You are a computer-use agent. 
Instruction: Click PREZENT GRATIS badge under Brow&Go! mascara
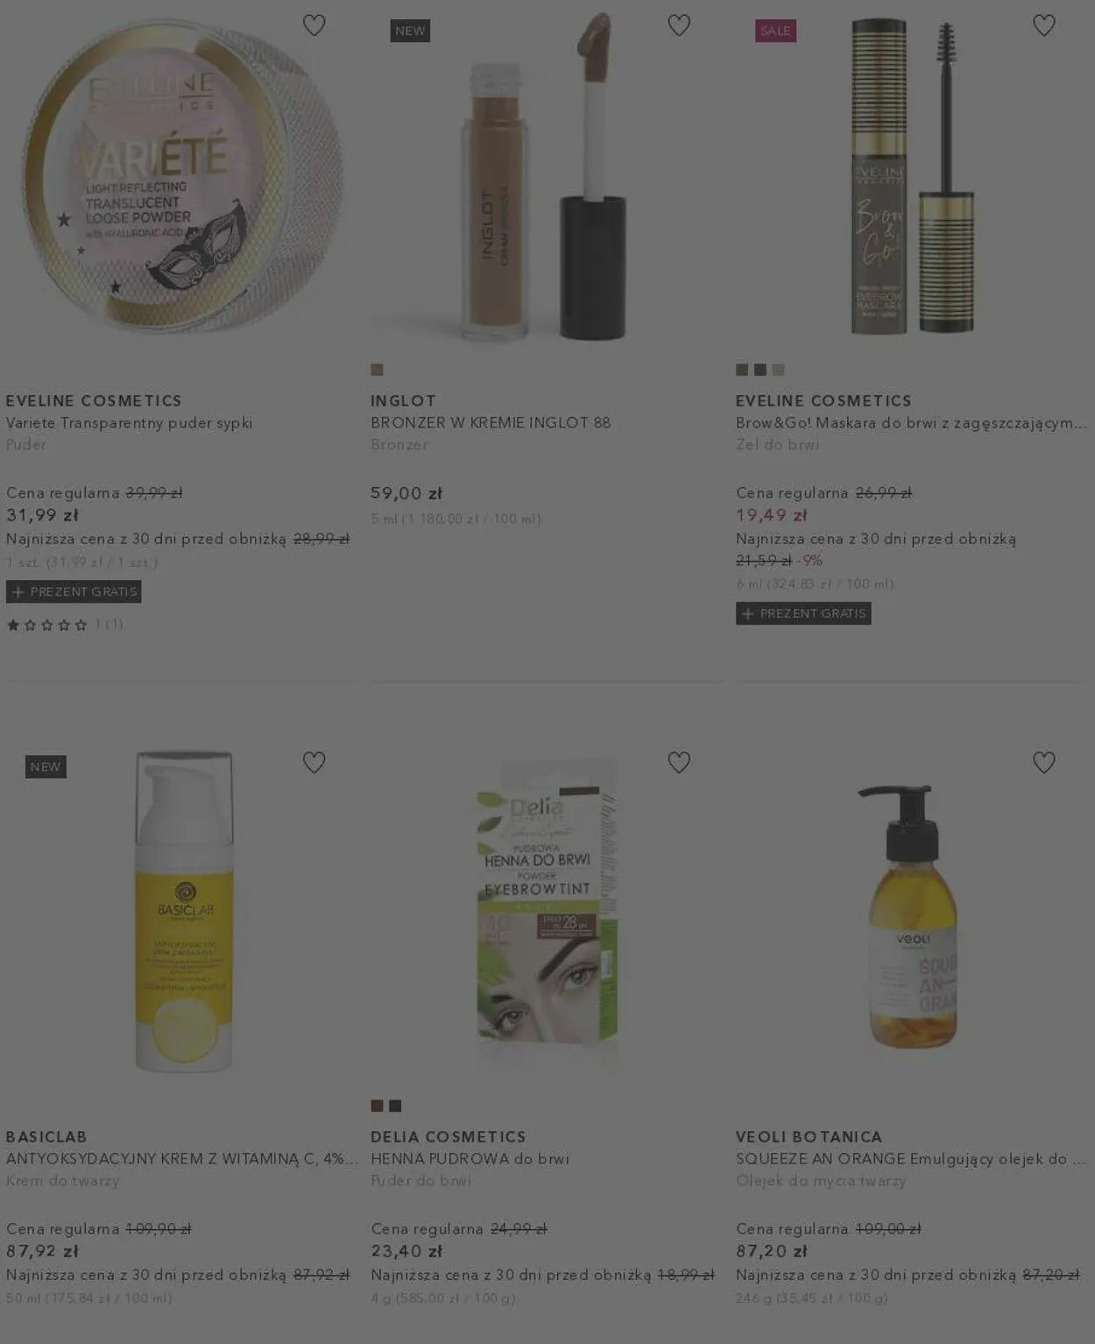point(803,613)
